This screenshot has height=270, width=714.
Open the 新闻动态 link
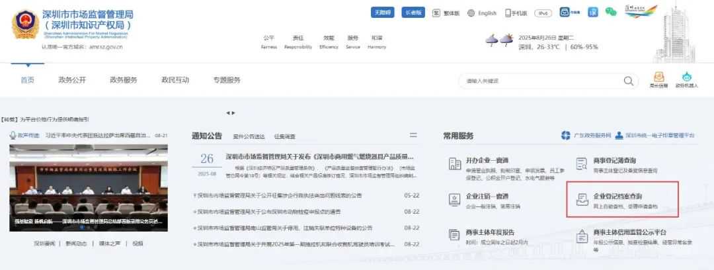76,244
